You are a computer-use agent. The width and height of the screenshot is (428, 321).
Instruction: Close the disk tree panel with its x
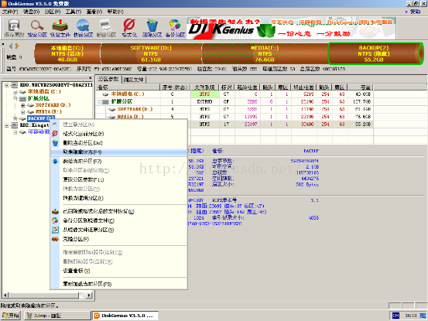(91, 78)
